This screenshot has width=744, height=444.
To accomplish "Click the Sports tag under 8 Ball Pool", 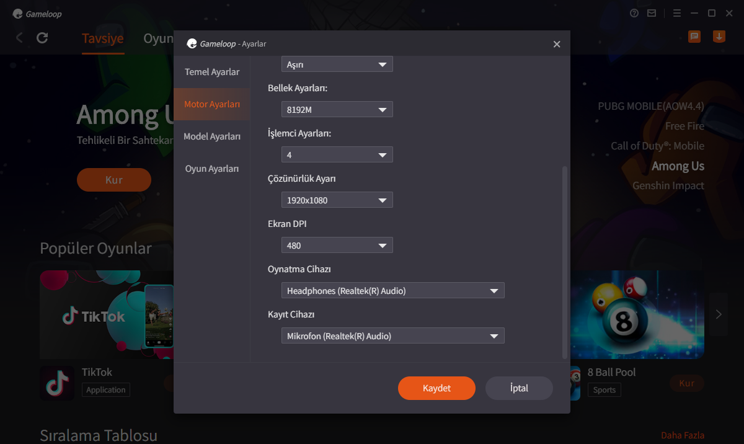I will (604, 390).
